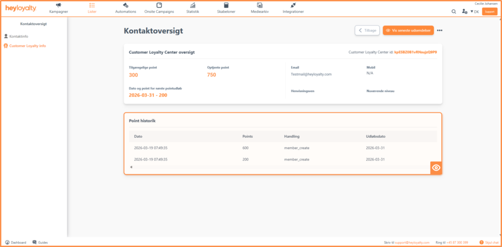This screenshot has height=247, width=502.
Task: Click the Tilbage back button
Action: point(367,30)
